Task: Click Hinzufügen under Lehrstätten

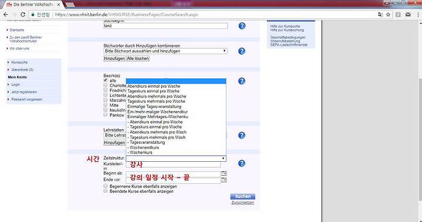Action: (x=114, y=143)
